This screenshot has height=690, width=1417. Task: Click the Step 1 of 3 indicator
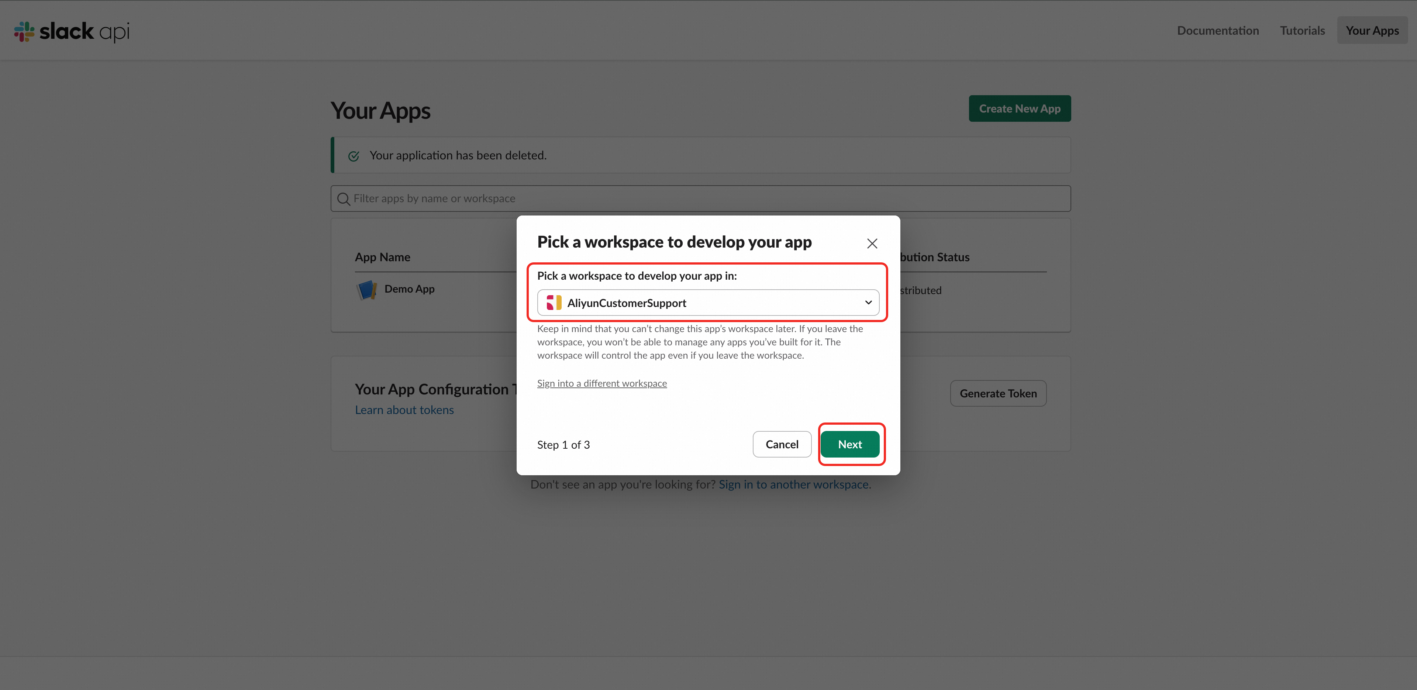pos(563,445)
